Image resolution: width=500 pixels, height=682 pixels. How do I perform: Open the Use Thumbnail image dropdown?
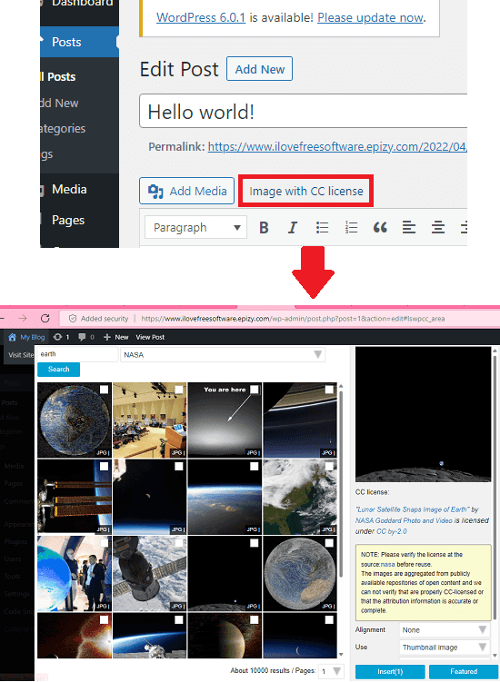(445, 647)
